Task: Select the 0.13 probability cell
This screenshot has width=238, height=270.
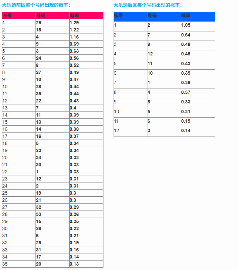Action: [74, 264]
